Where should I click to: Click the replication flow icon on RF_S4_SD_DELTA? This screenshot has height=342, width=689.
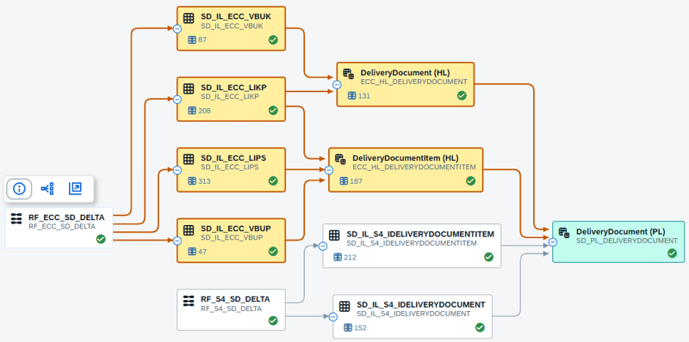189,301
